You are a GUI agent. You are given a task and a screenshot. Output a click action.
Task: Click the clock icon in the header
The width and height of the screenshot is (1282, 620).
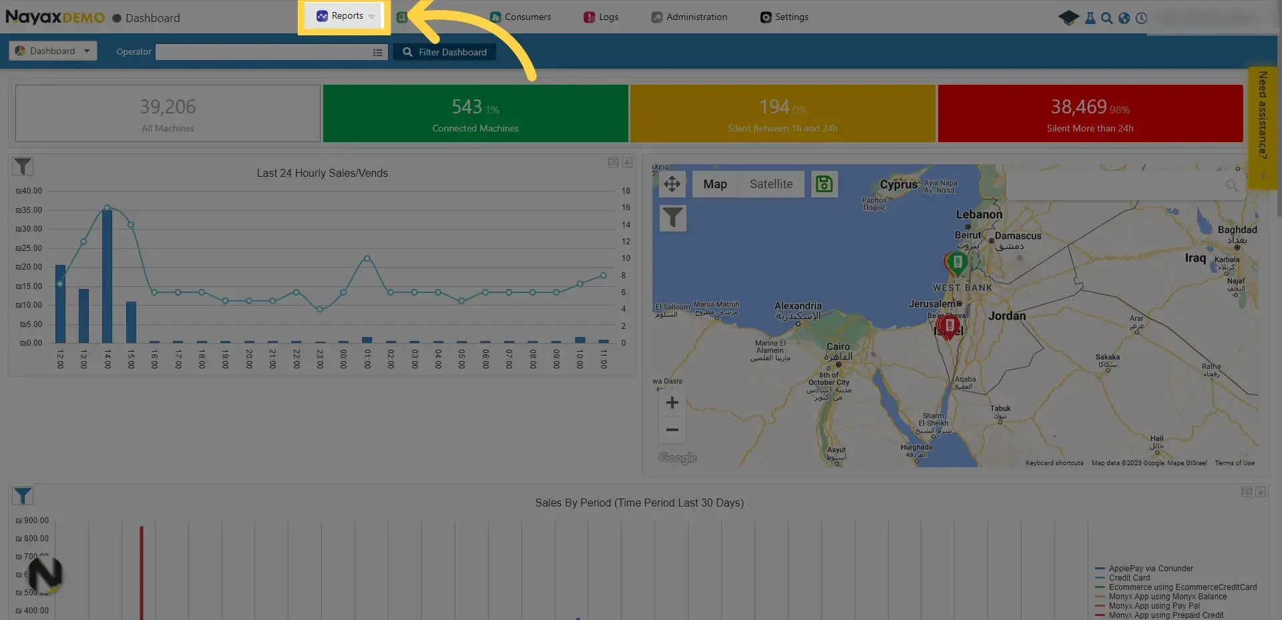(x=1141, y=18)
